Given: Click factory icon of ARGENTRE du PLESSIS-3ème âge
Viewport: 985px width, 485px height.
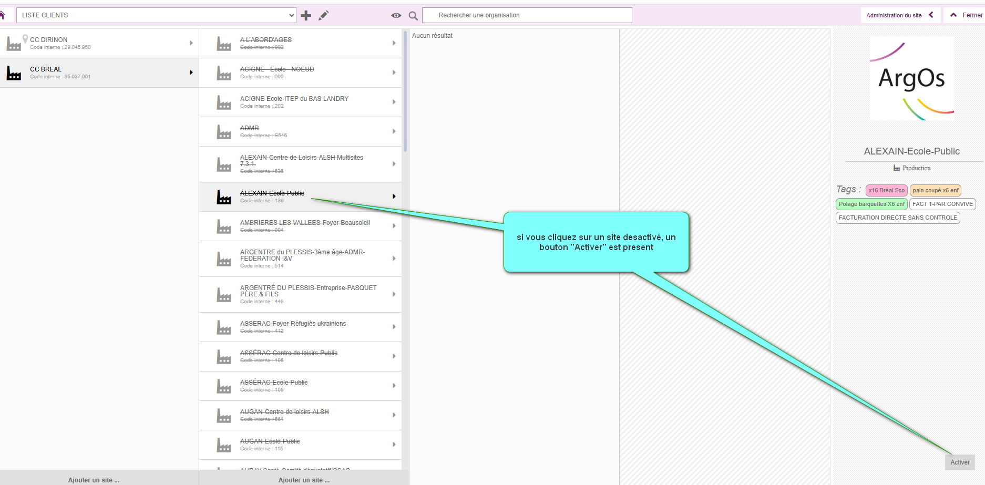Looking at the screenshot, I should click(x=224, y=260).
